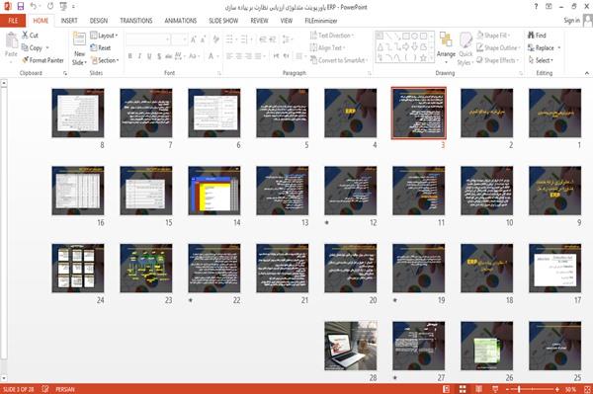This screenshot has width=593, height=394.
Task: Select slide 23 thumbnail
Action: pyautogui.click(x=146, y=269)
